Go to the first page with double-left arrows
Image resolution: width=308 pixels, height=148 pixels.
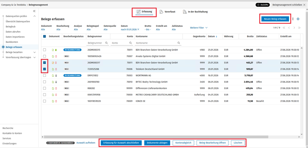coord(284,28)
